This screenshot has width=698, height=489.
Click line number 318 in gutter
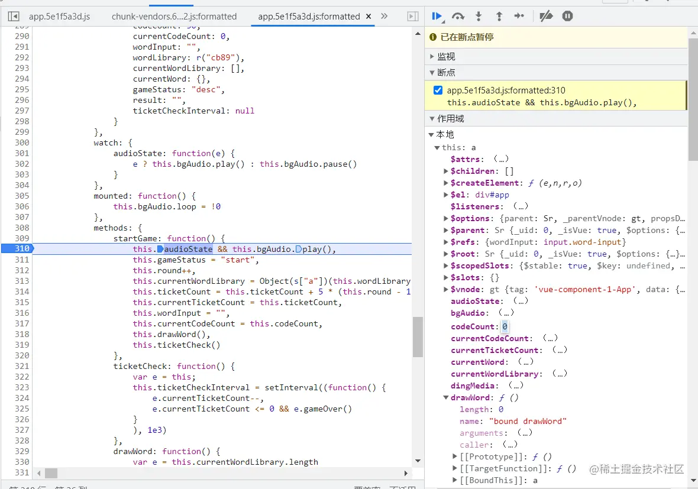22,334
